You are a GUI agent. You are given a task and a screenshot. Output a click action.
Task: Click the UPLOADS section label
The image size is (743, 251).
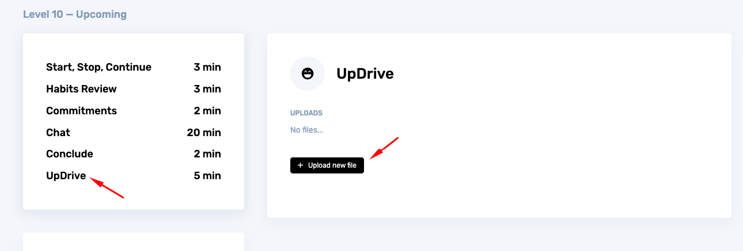tap(306, 113)
